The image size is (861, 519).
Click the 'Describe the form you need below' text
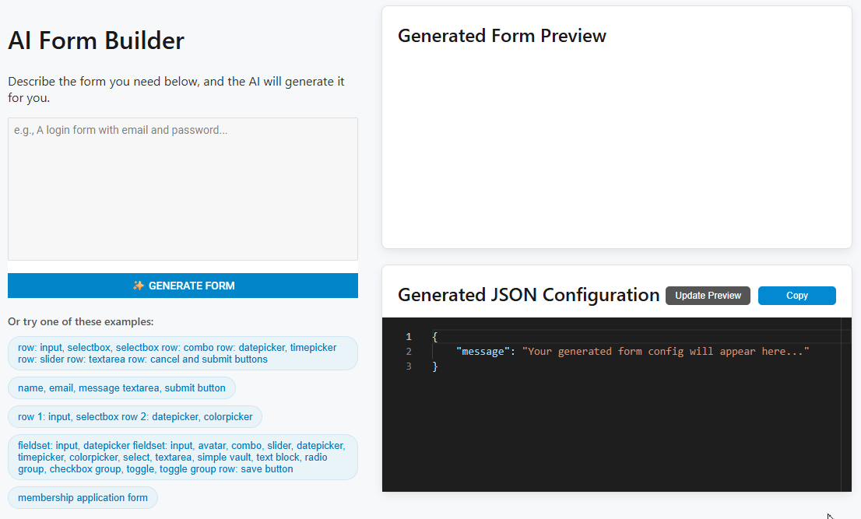click(x=176, y=89)
